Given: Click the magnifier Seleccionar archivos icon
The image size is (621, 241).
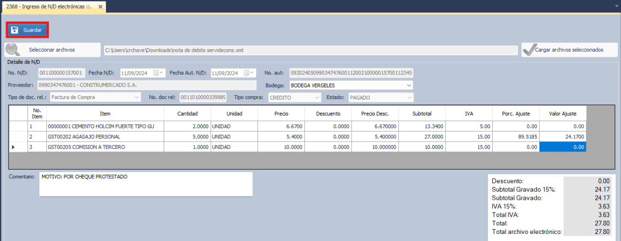Looking at the screenshot, I should point(12,50).
